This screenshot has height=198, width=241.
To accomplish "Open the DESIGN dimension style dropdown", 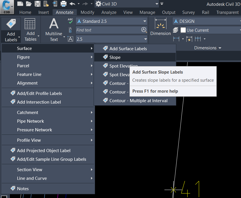I will point(207,21).
